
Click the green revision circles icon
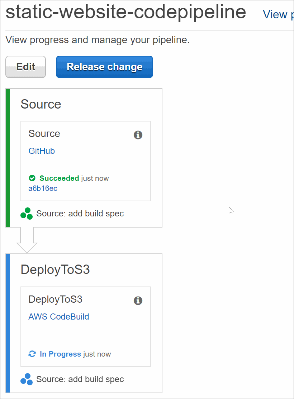click(27, 214)
